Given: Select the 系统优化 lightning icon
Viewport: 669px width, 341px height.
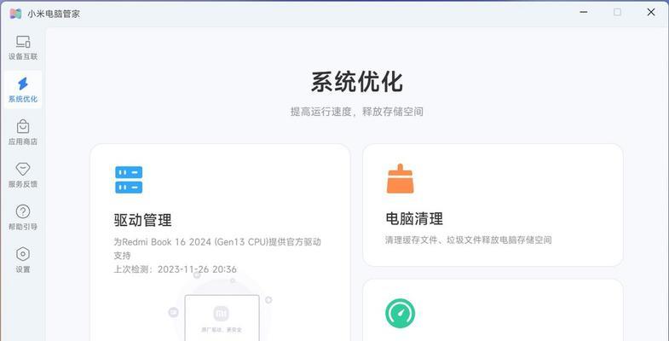Looking at the screenshot, I should 23,84.
